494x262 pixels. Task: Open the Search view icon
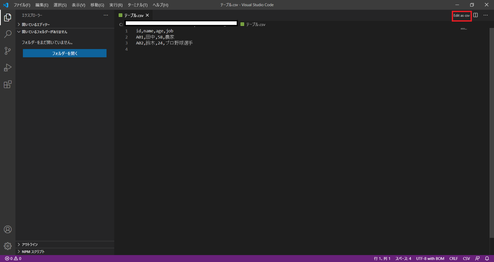(x=8, y=34)
